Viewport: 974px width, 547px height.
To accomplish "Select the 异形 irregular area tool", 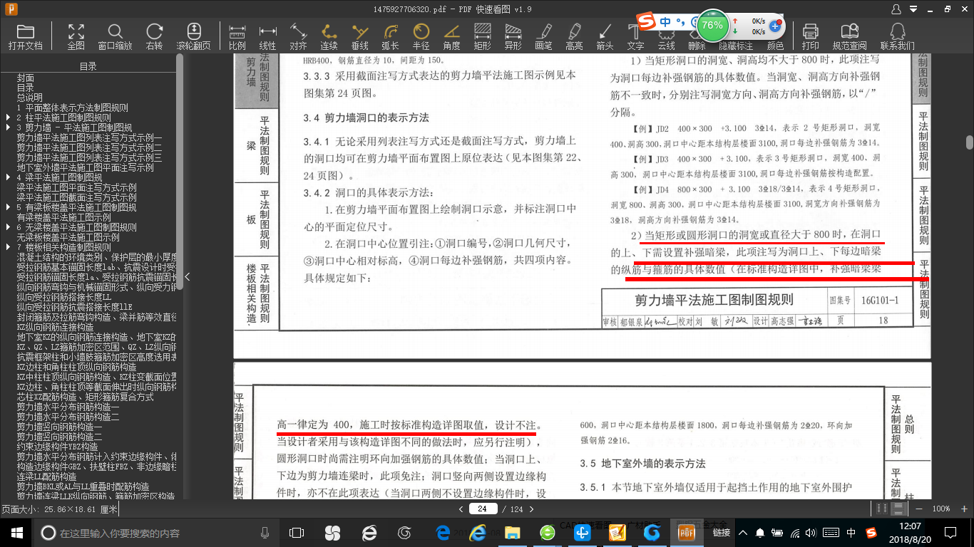I will (x=513, y=36).
